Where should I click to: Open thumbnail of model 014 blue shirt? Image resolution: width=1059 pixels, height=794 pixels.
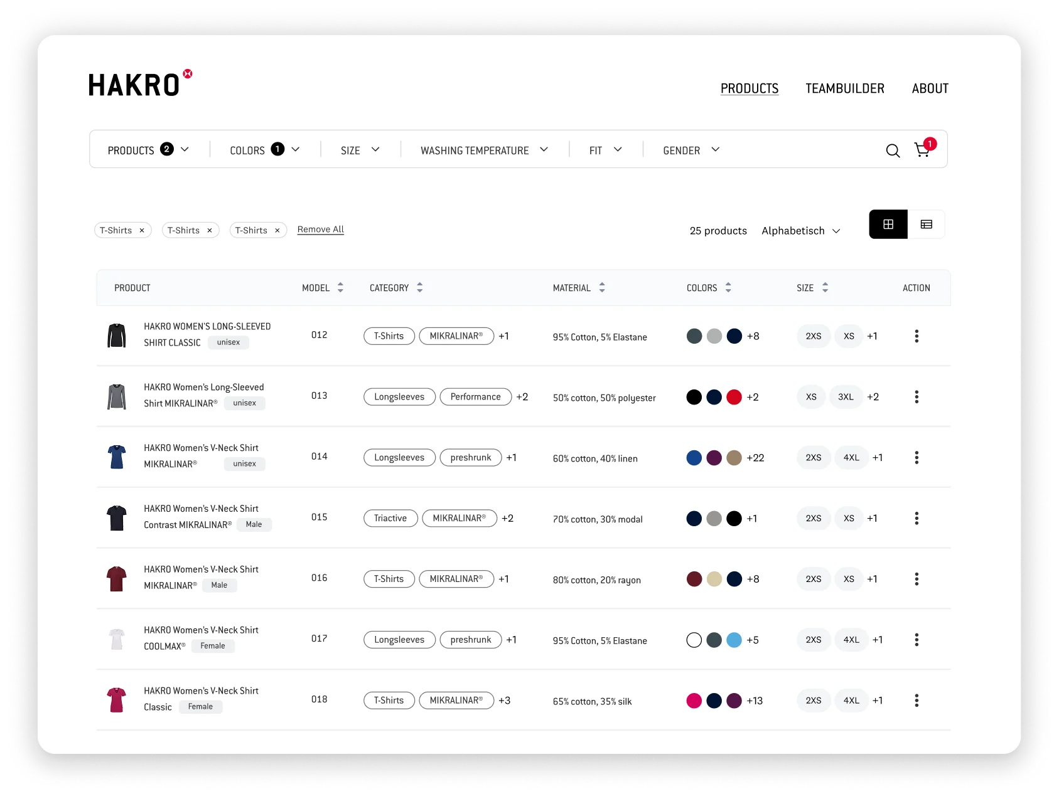117,457
